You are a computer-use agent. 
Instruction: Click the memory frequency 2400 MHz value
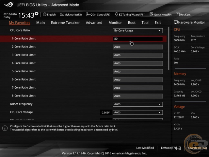click(x=179, y=84)
